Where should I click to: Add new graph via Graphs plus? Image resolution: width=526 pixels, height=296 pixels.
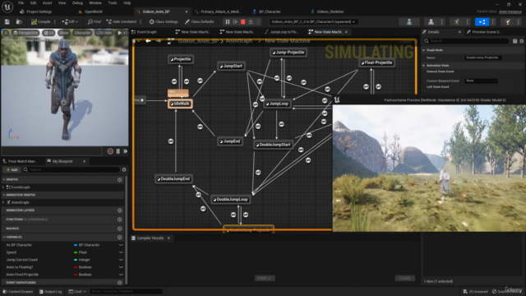(x=120, y=180)
